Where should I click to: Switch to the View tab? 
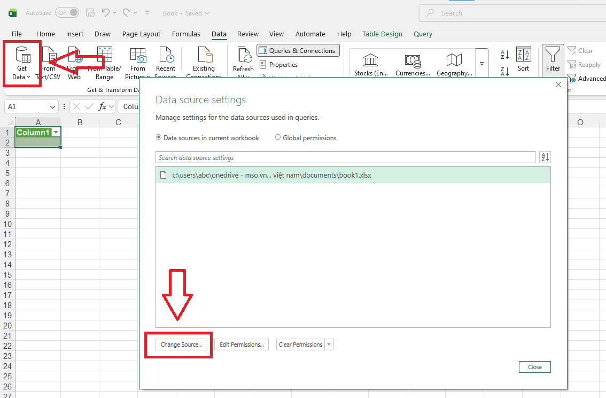point(276,34)
